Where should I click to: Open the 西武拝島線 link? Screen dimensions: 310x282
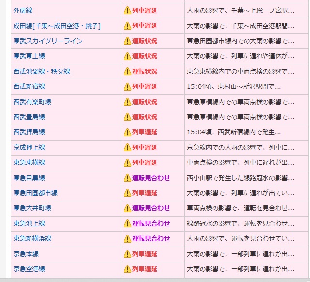29,132
